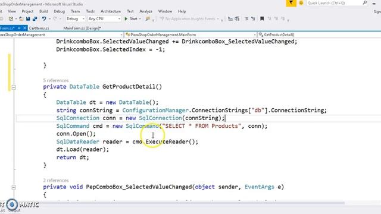Click inside the Quick Launch search box
Screen dimensions: 381x214
334,3
